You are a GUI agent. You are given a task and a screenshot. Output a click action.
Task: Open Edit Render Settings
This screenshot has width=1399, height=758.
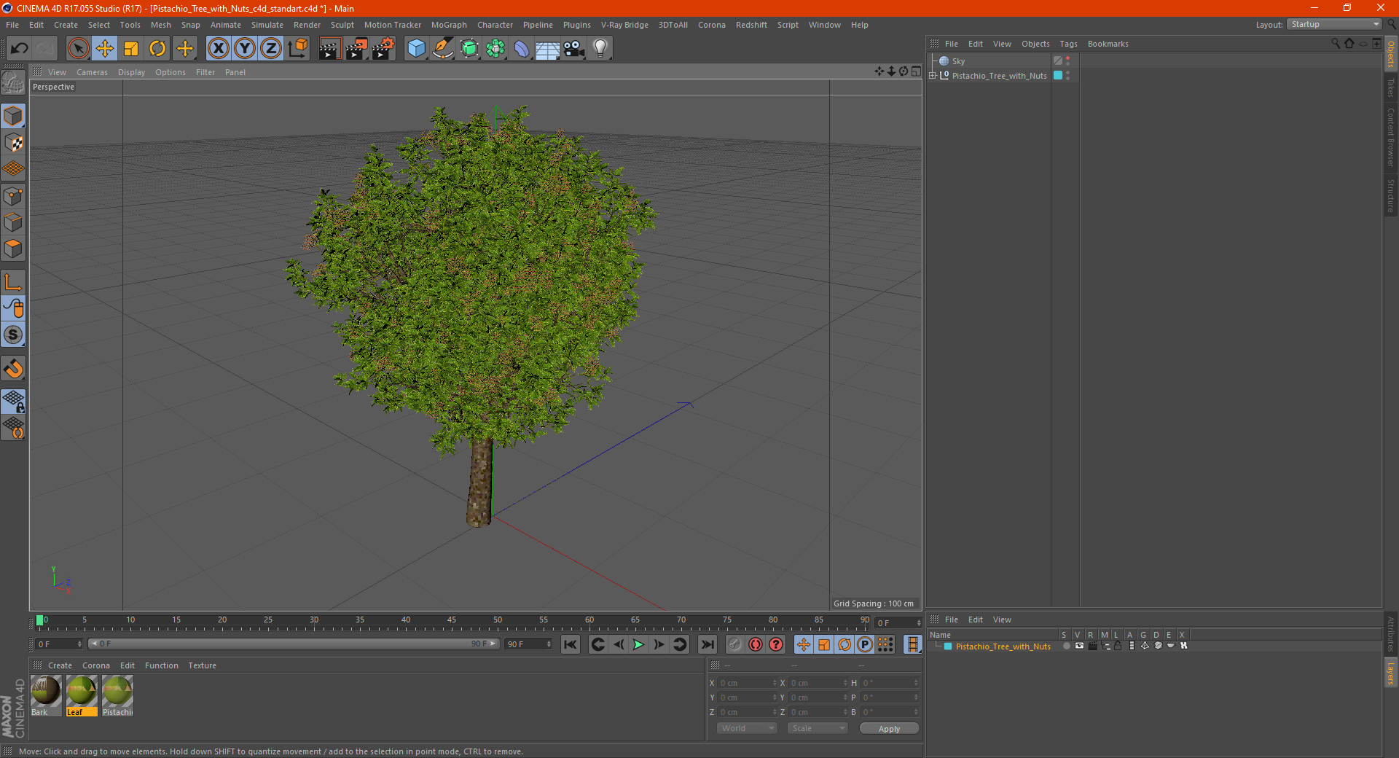pyautogui.click(x=383, y=49)
